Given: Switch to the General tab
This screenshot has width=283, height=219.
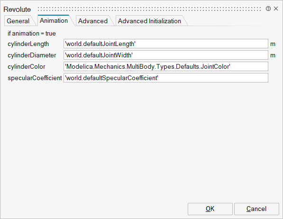Looking at the screenshot, I should click(x=18, y=21).
